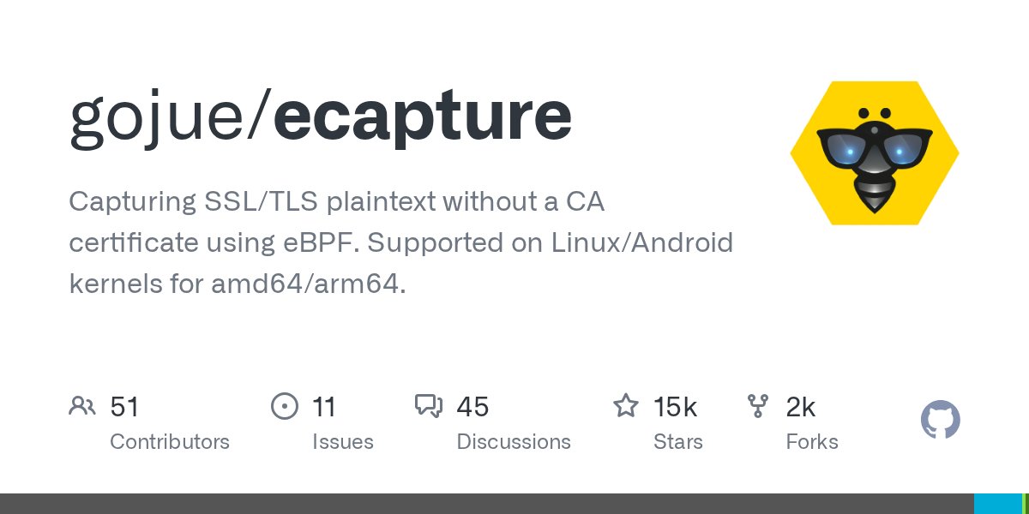Viewport: 1029px width, 514px height.
Task: Open the "Issues" label
Action: pyautogui.click(x=343, y=442)
